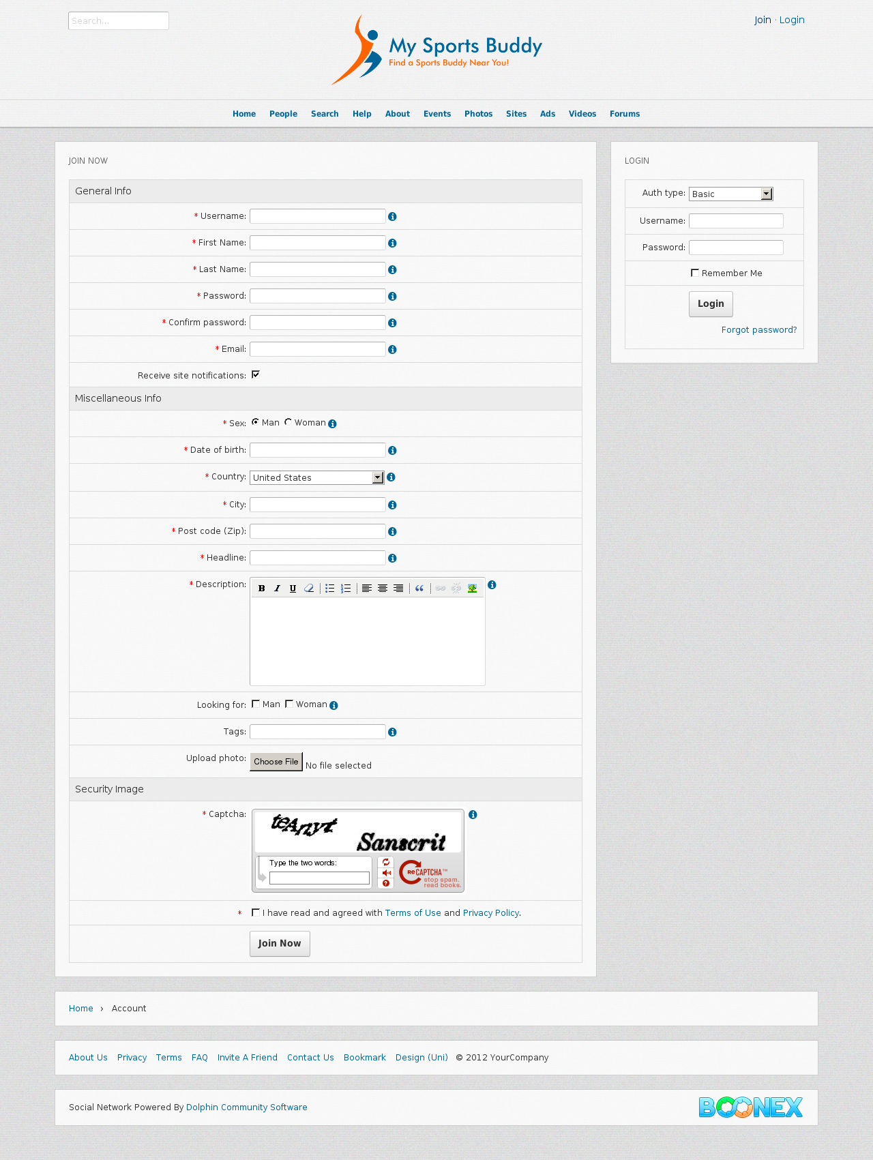Open the Help menu item
This screenshot has height=1160, width=873.
(362, 114)
